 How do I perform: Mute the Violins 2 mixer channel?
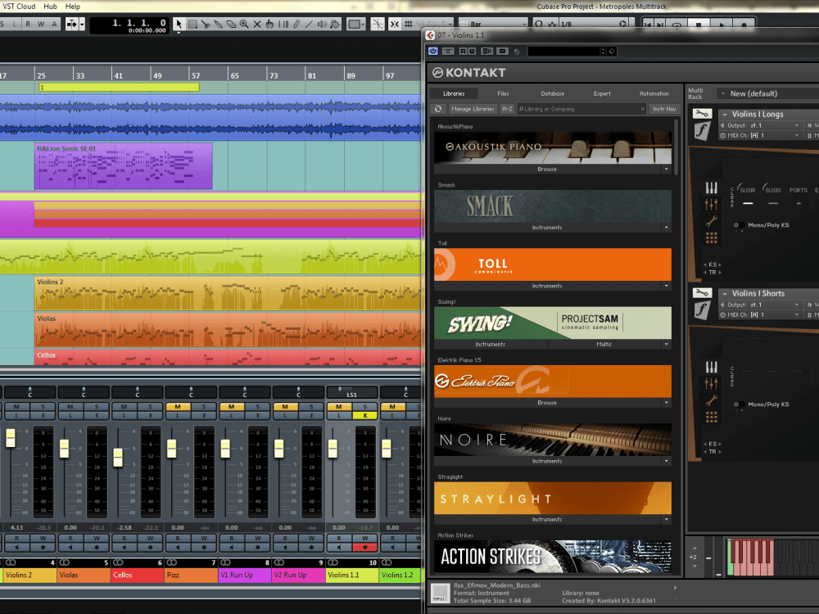coord(16,407)
